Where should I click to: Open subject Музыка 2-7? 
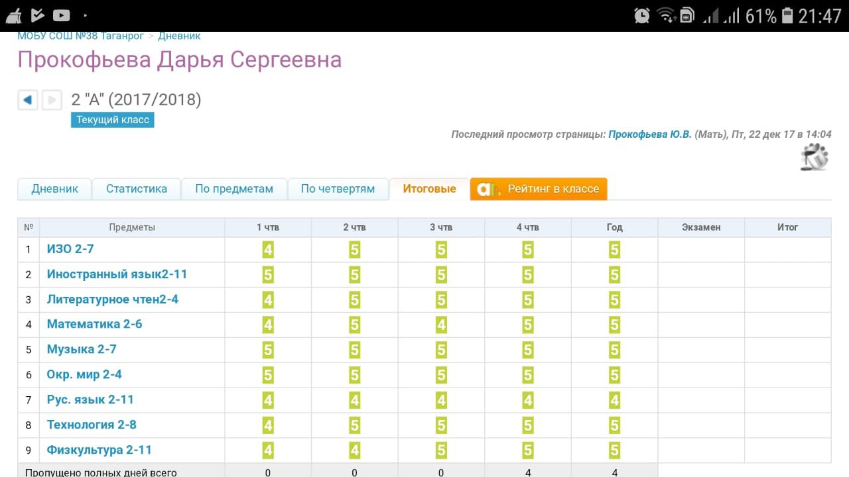(82, 350)
